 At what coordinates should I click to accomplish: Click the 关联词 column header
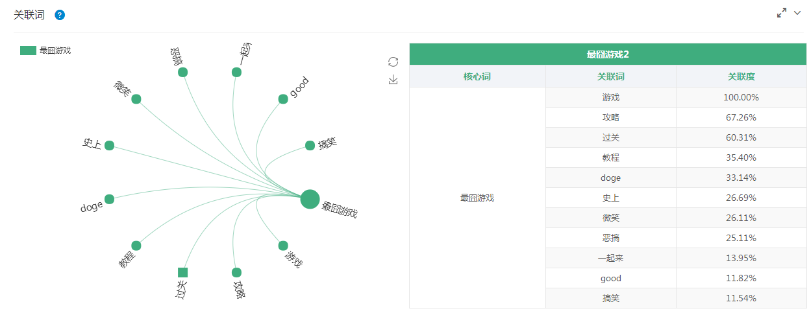[x=610, y=76]
